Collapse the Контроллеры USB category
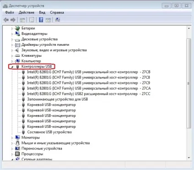The image size is (194, 170). tap(12, 67)
